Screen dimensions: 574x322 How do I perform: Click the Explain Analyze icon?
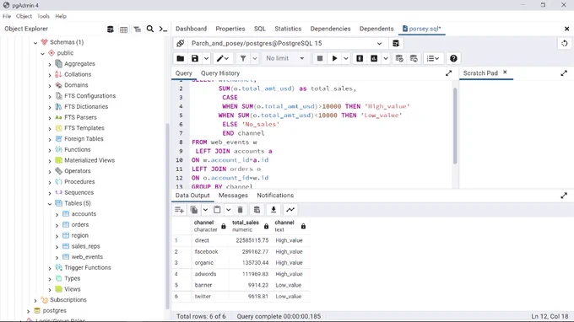pyautogui.click(x=374, y=58)
